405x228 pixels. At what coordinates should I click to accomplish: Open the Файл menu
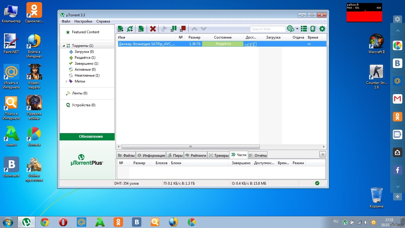click(x=66, y=21)
